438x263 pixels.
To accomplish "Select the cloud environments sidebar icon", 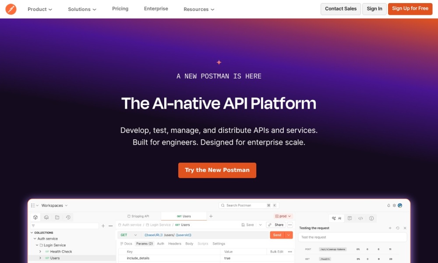I will click(x=46, y=217).
